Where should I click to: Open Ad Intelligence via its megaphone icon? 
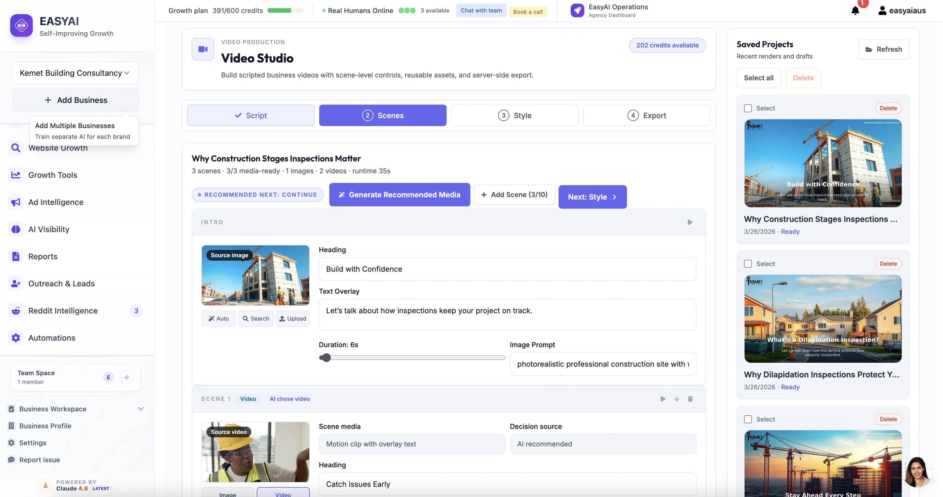[15, 202]
